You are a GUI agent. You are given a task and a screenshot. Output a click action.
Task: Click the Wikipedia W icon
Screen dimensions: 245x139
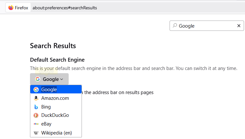pos(36,133)
